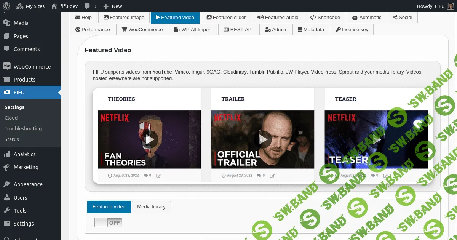Open the comments bubble in admin bar
This screenshot has width=457, height=240.
[x=90, y=6]
